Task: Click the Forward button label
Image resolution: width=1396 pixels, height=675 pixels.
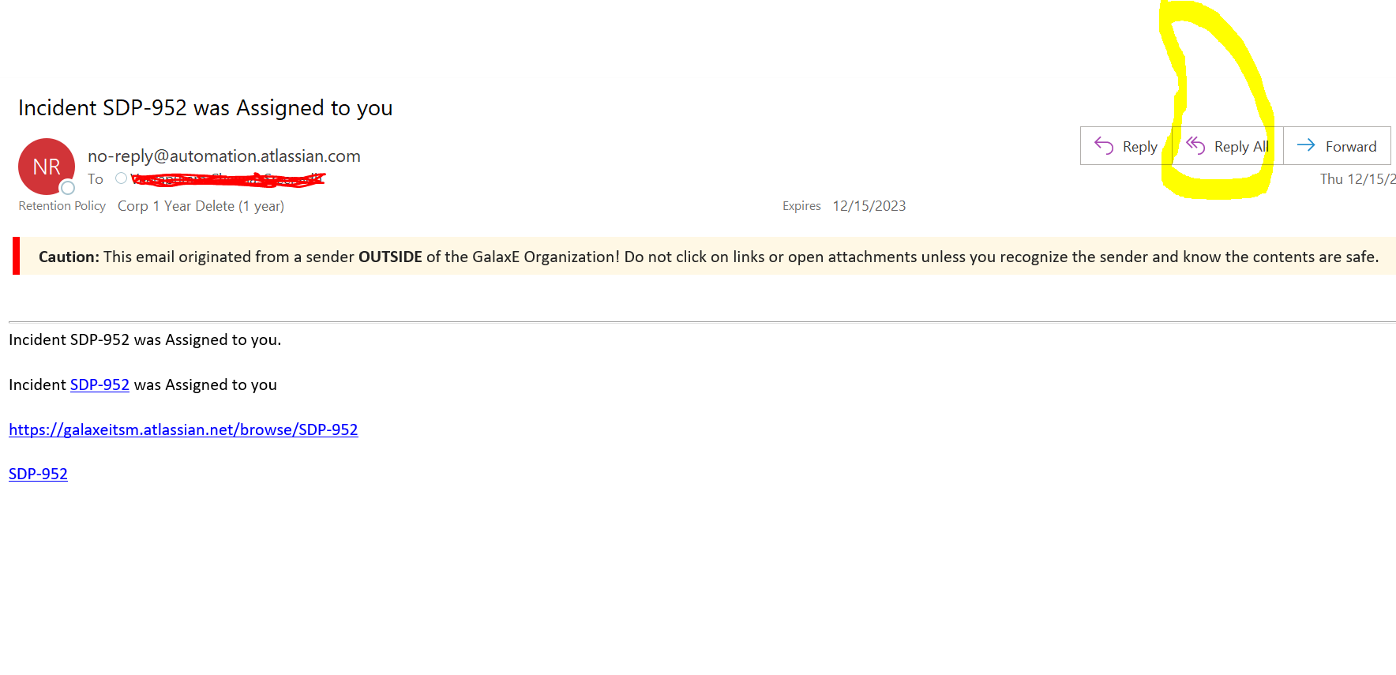Action: [x=1350, y=147]
